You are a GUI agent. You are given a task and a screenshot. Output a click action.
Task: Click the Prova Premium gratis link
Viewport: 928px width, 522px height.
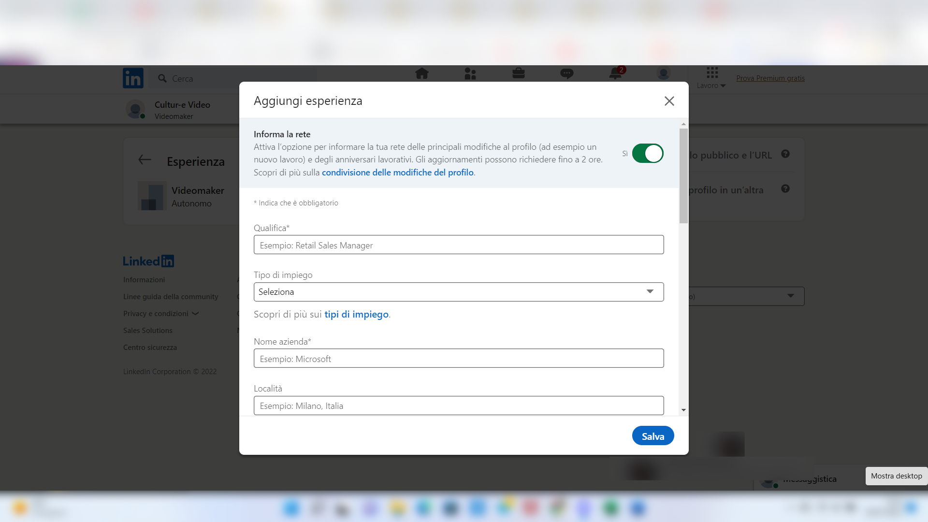(x=770, y=78)
